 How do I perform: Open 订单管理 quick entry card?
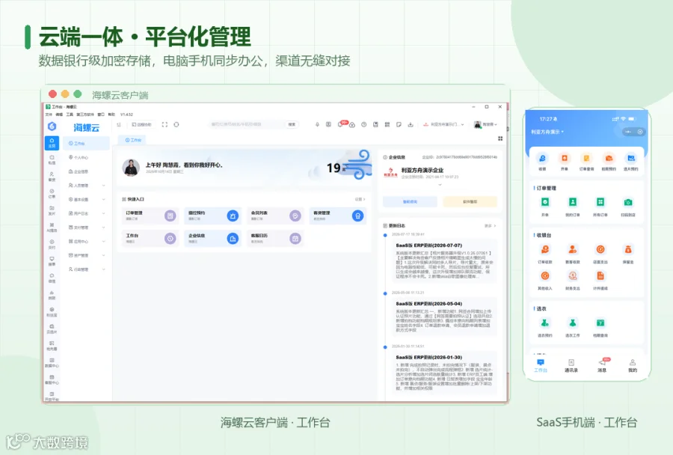[150, 216]
